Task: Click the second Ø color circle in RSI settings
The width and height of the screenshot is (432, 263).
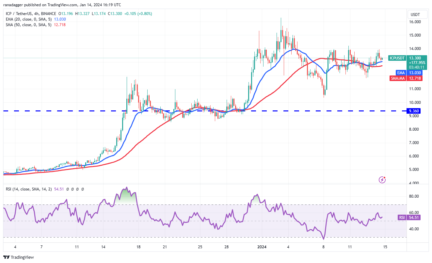Action: point(72,189)
